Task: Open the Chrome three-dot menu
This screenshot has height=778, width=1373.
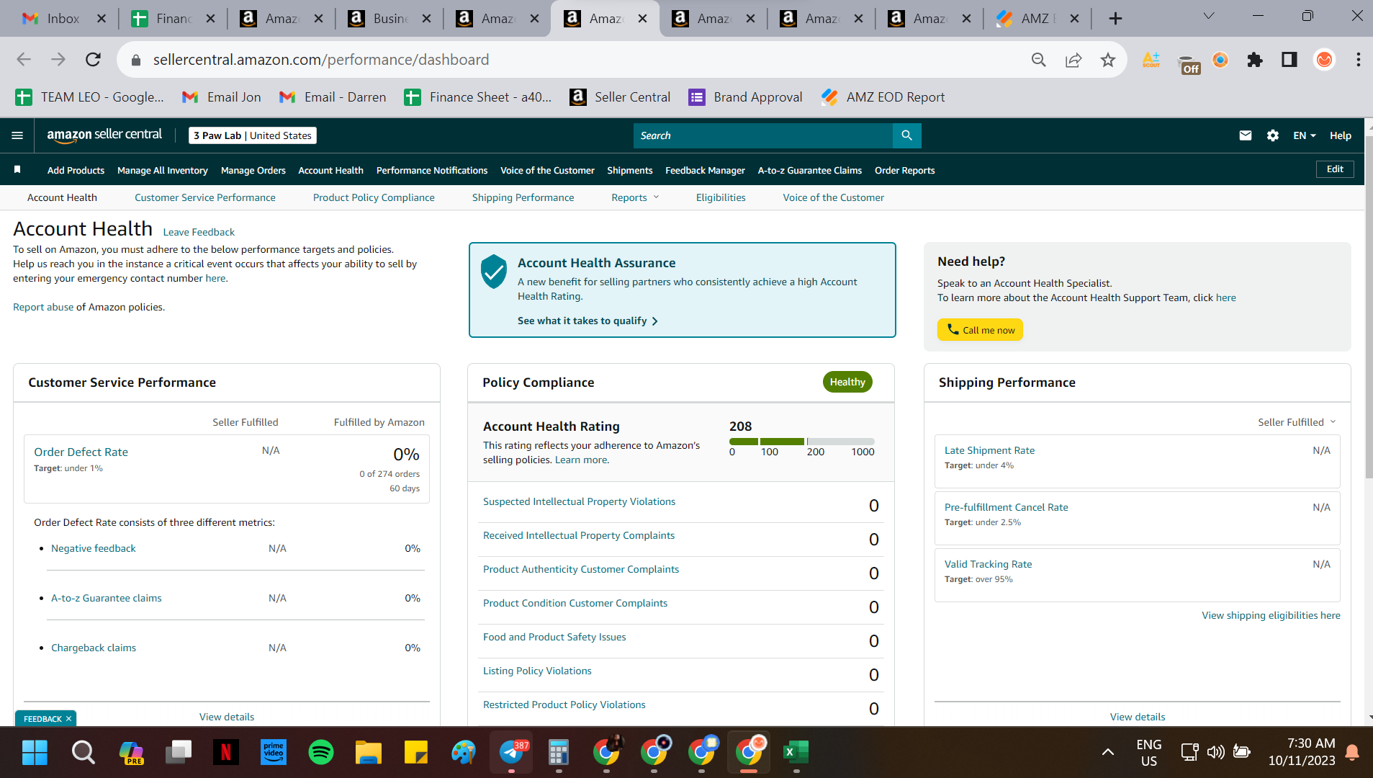Action: (1358, 60)
